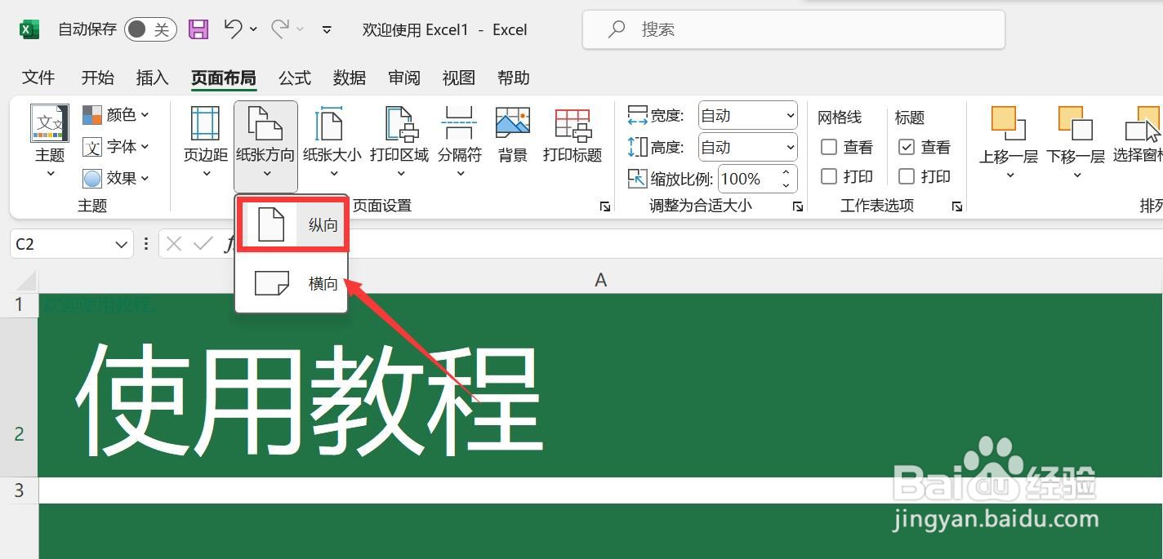Select the 纸张大小 (Paper Size) tool
This screenshot has height=559, width=1163.
(331, 139)
